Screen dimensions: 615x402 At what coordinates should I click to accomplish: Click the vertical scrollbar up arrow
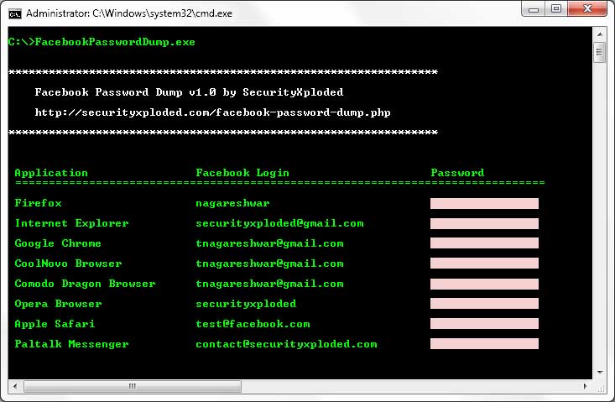point(600,34)
